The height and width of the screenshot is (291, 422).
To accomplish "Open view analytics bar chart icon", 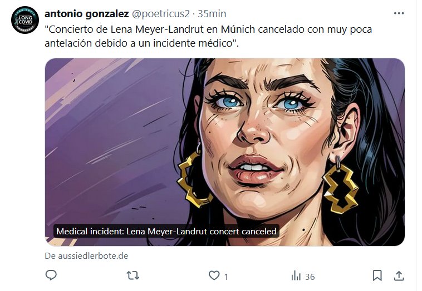I will pyautogui.click(x=296, y=275).
